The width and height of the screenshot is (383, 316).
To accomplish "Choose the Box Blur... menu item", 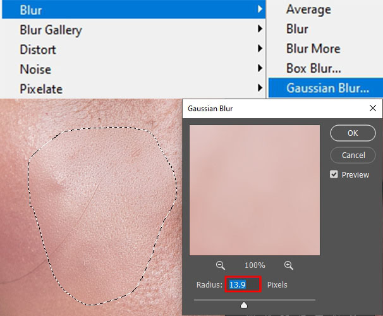I will click(x=314, y=68).
